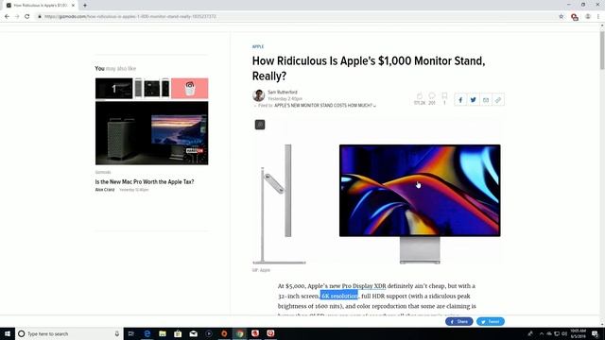Click the author avatar photo
The image size is (605, 340).
[258, 95]
